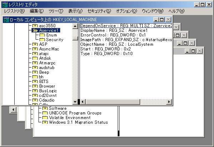The height and width of the screenshot is (147, 214).
Task: Expand the BusLogic key folder icon
Action: click(x=35, y=91)
